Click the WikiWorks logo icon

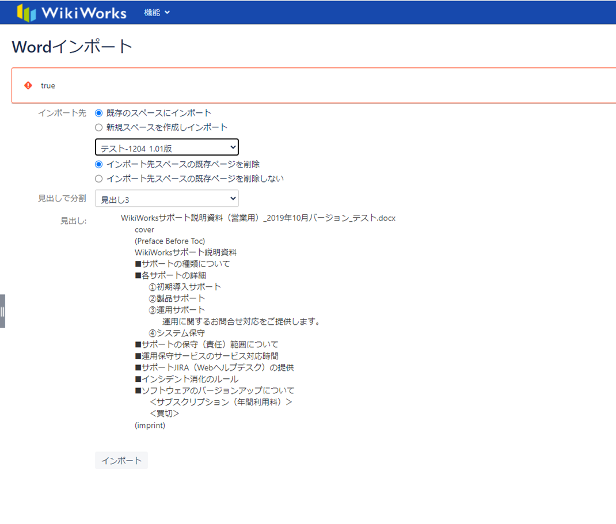pos(26,13)
